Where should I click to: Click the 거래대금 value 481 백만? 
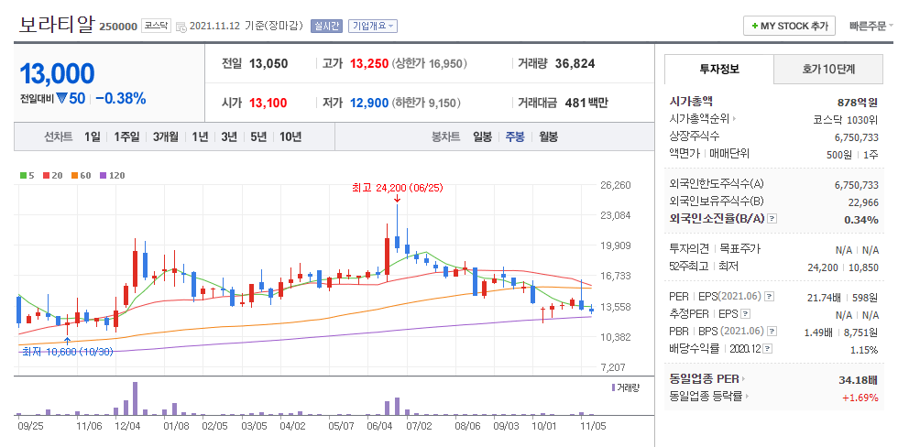[586, 103]
